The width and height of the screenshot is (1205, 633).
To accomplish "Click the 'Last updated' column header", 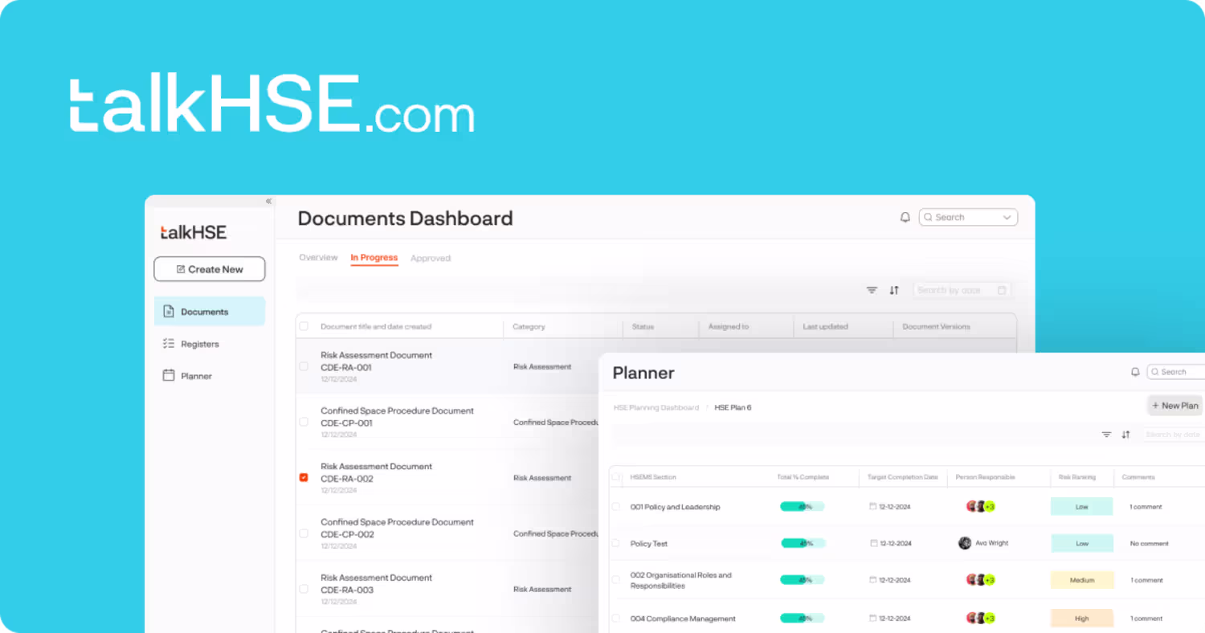I will [825, 327].
